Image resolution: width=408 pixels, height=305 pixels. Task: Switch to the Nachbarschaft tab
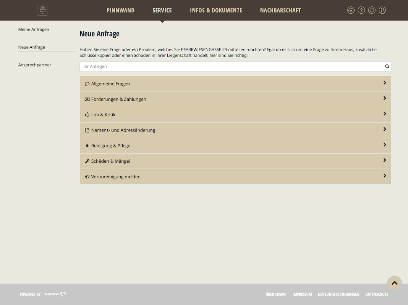click(280, 10)
